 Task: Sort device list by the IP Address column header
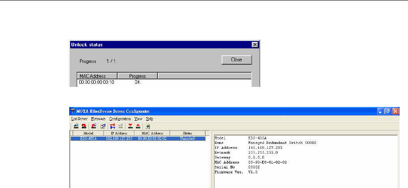coord(119,133)
